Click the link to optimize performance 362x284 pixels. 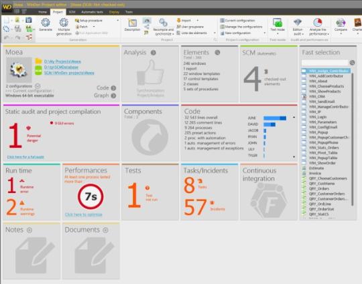84,215
